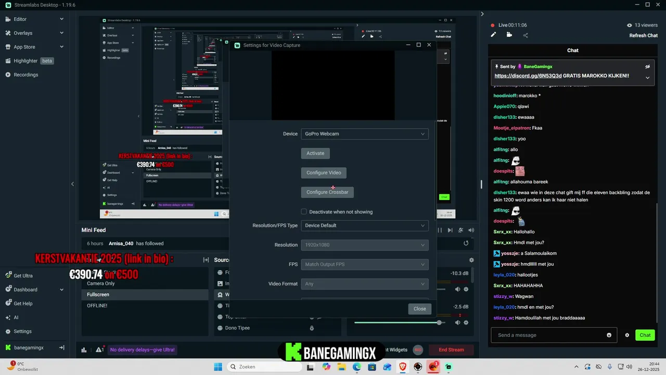Click the pin icon on pinned chat message
The height and width of the screenshot is (375, 666).
click(x=497, y=67)
